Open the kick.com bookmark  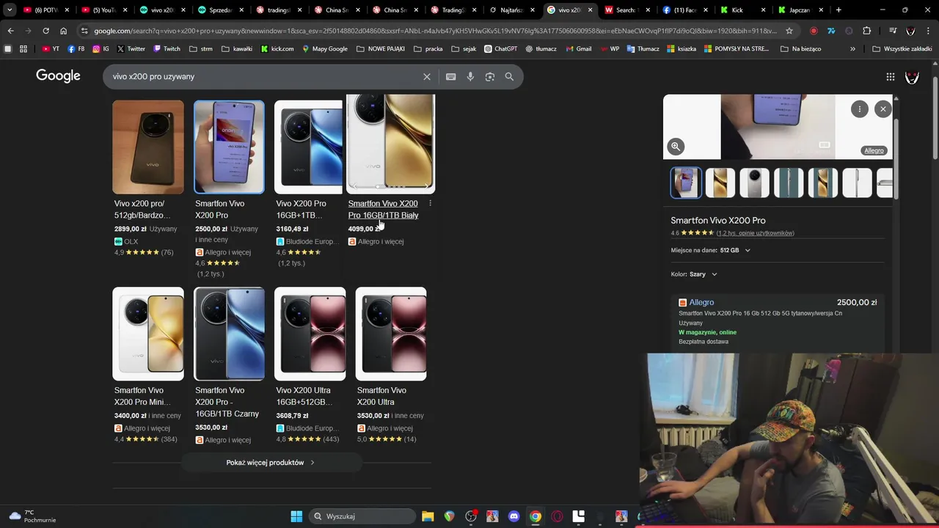pyautogui.click(x=277, y=48)
